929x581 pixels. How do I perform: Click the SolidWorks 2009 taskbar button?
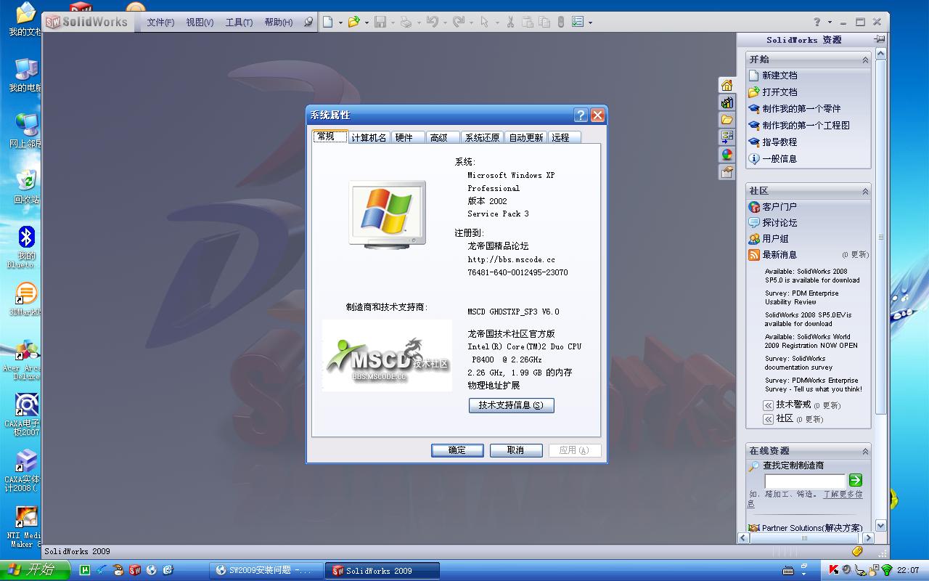pos(382,571)
